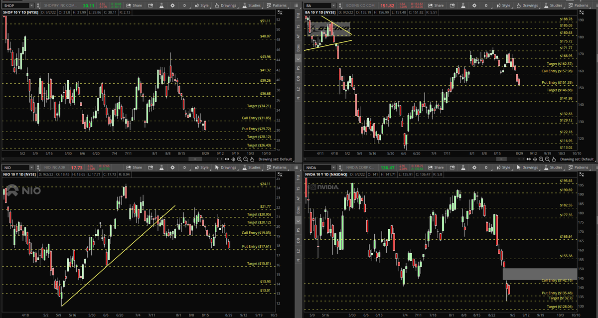The height and width of the screenshot is (318, 598).
Task: Click the icon right of Share in SHOP chart
Action: 150,5
